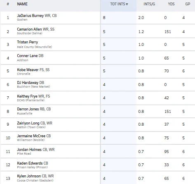Image resolution: width=195 pixels, height=184 pixels.
Task: Open Jordan Holmes player profile
Action: click(x=29, y=150)
